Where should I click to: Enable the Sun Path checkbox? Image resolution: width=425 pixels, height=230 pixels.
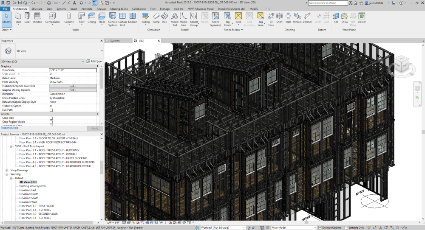[51, 110]
